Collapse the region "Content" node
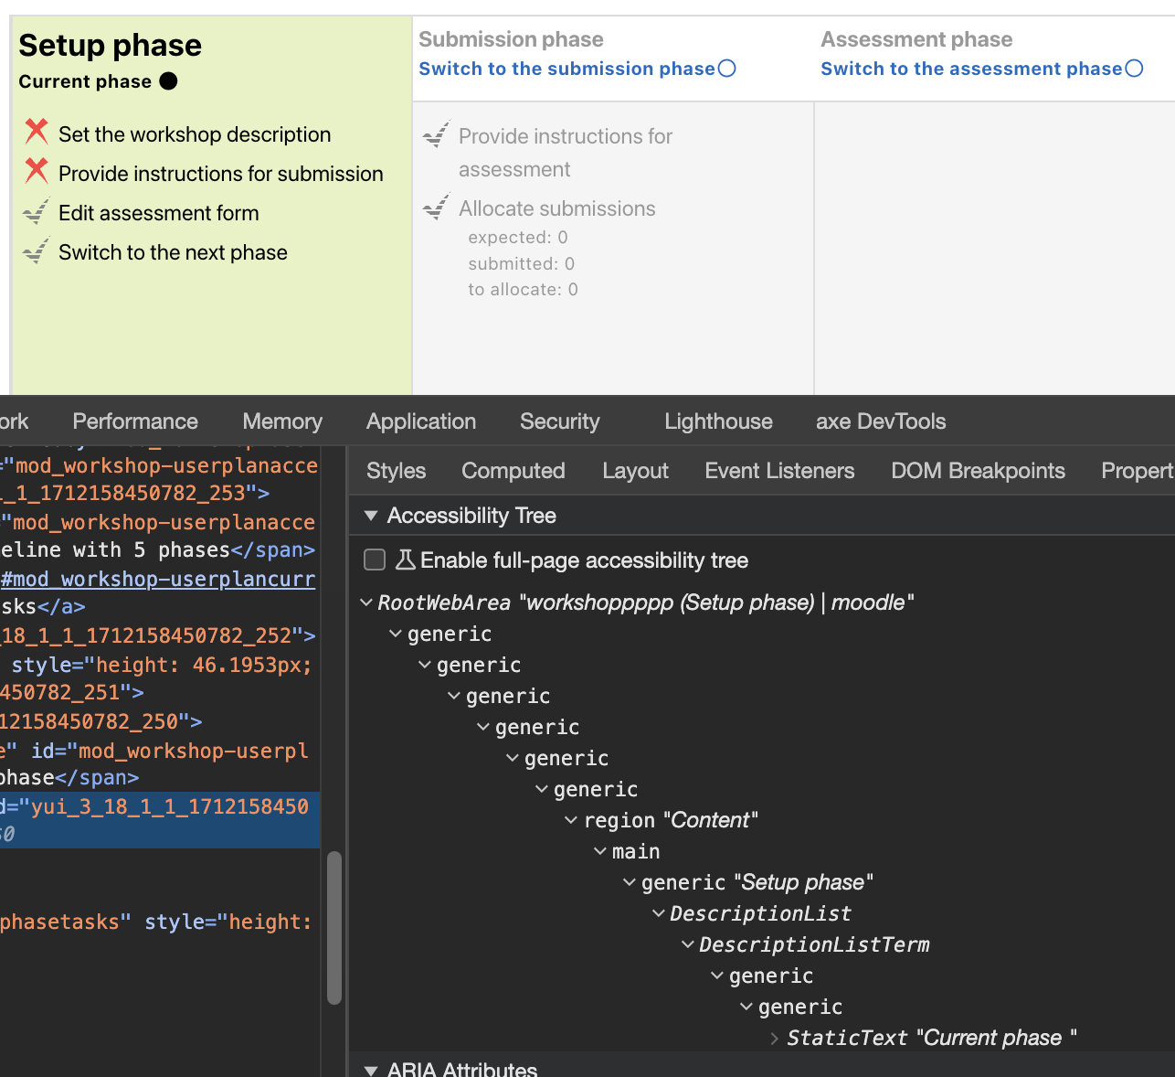 [571, 820]
